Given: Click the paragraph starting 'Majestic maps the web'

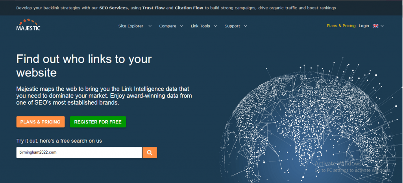Looking at the screenshot, I should [x=104, y=96].
